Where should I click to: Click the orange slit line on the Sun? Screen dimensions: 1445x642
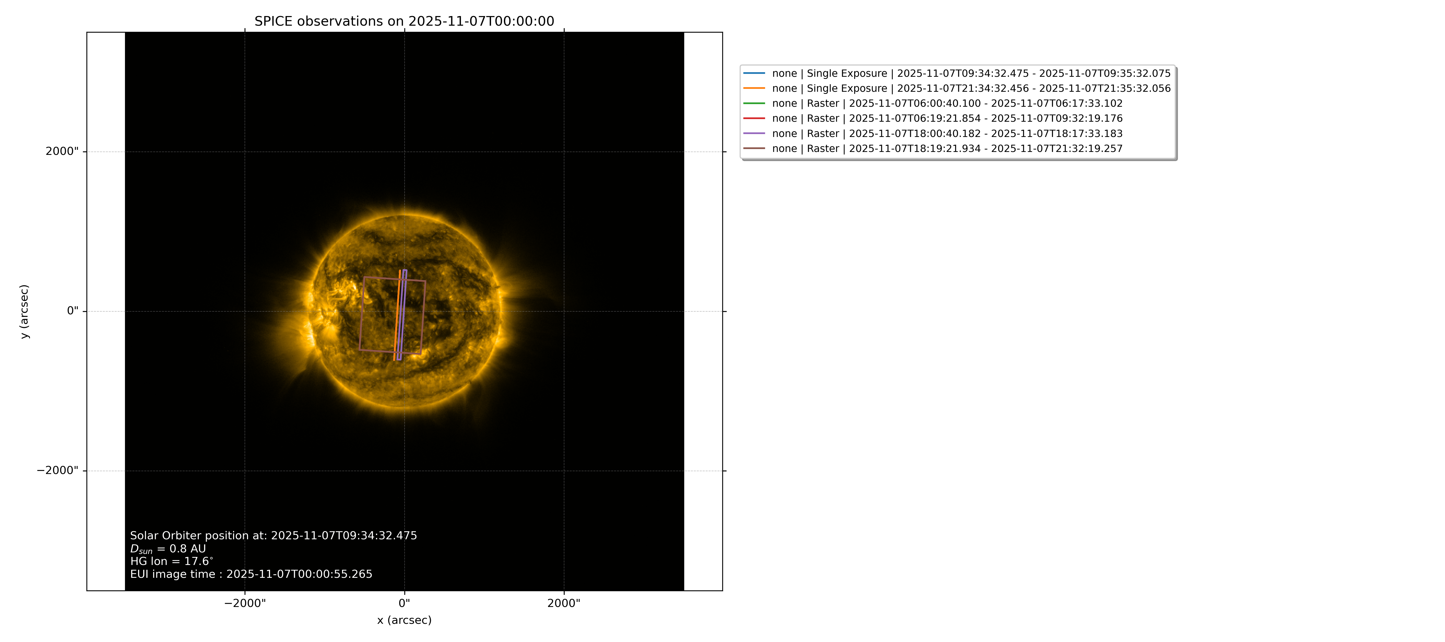tap(397, 314)
